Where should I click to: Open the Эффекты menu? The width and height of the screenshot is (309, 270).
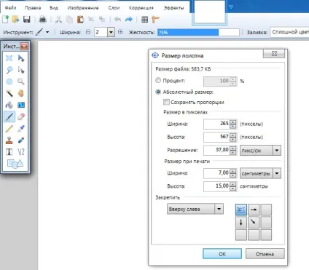click(173, 8)
